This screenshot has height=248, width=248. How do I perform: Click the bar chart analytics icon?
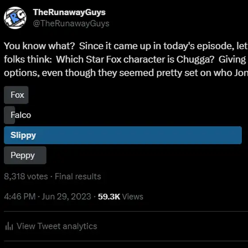(x=9, y=226)
